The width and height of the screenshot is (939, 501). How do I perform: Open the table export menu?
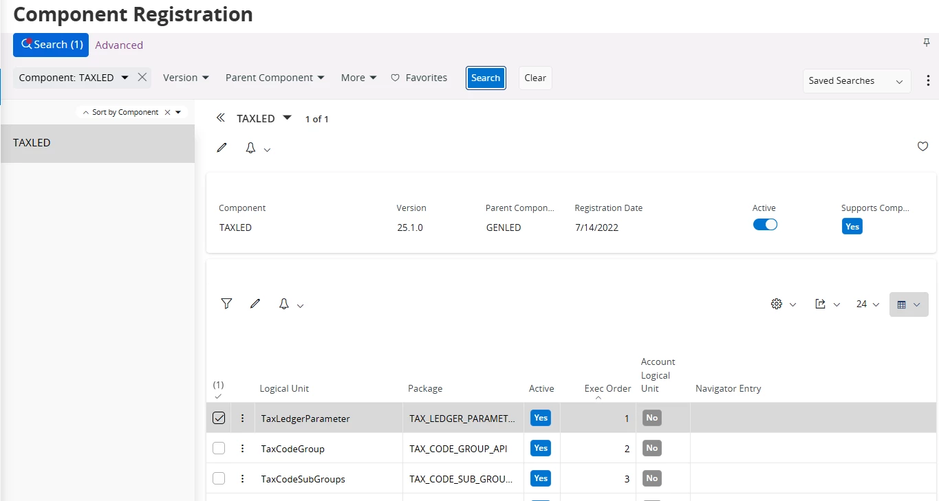828,304
